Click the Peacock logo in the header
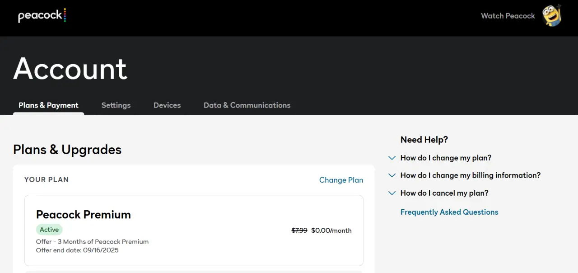This screenshot has height=273, width=578. point(42,15)
